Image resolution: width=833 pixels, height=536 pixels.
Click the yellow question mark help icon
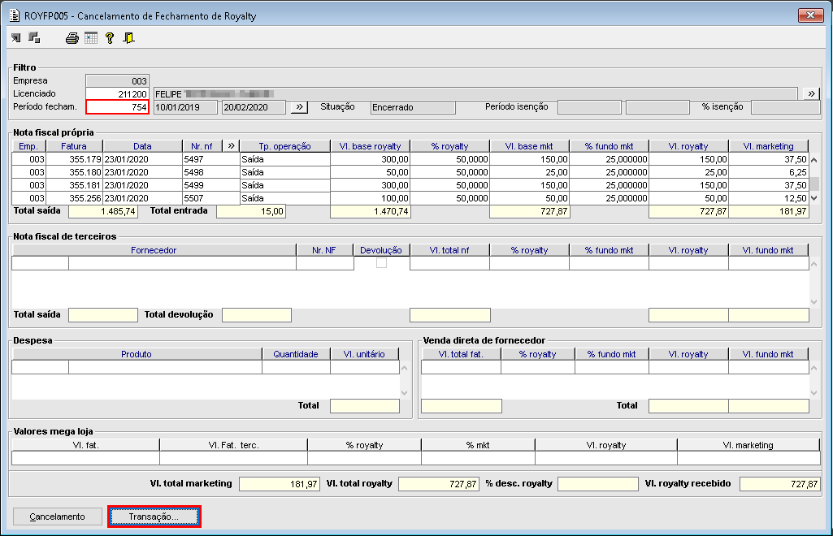click(110, 37)
